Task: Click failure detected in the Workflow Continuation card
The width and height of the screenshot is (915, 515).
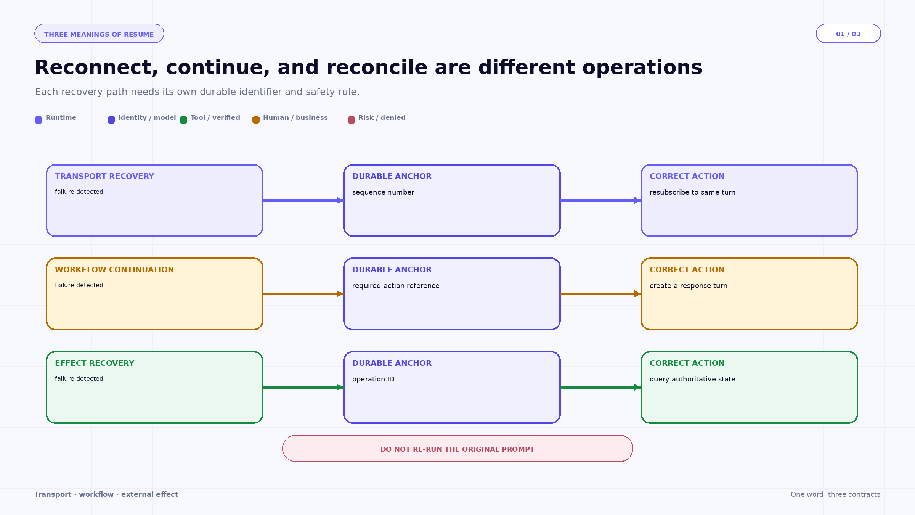Action: coord(79,285)
